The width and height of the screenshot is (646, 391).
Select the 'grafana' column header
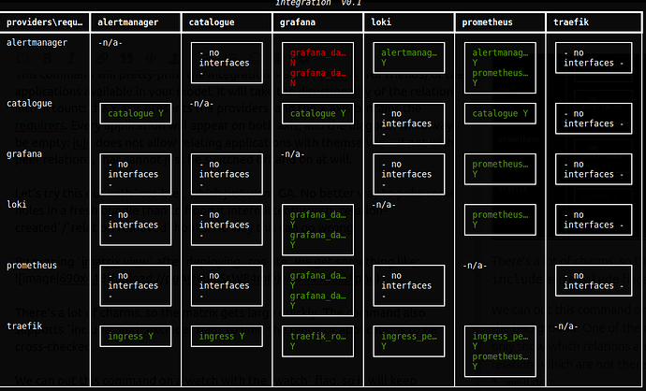[317, 22]
